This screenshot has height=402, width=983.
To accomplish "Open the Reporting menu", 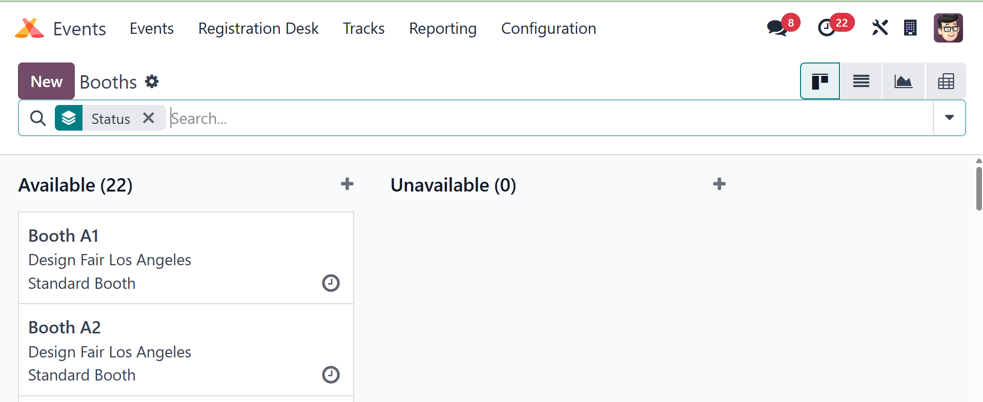I will click(x=443, y=29).
